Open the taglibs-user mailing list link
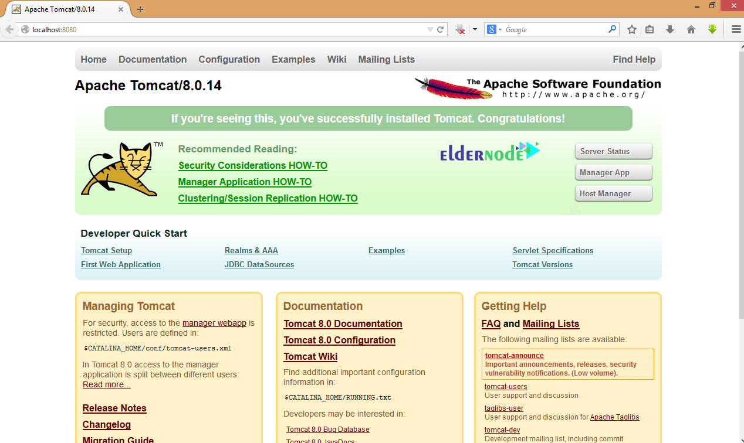 pyautogui.click(x=504, y=408)
